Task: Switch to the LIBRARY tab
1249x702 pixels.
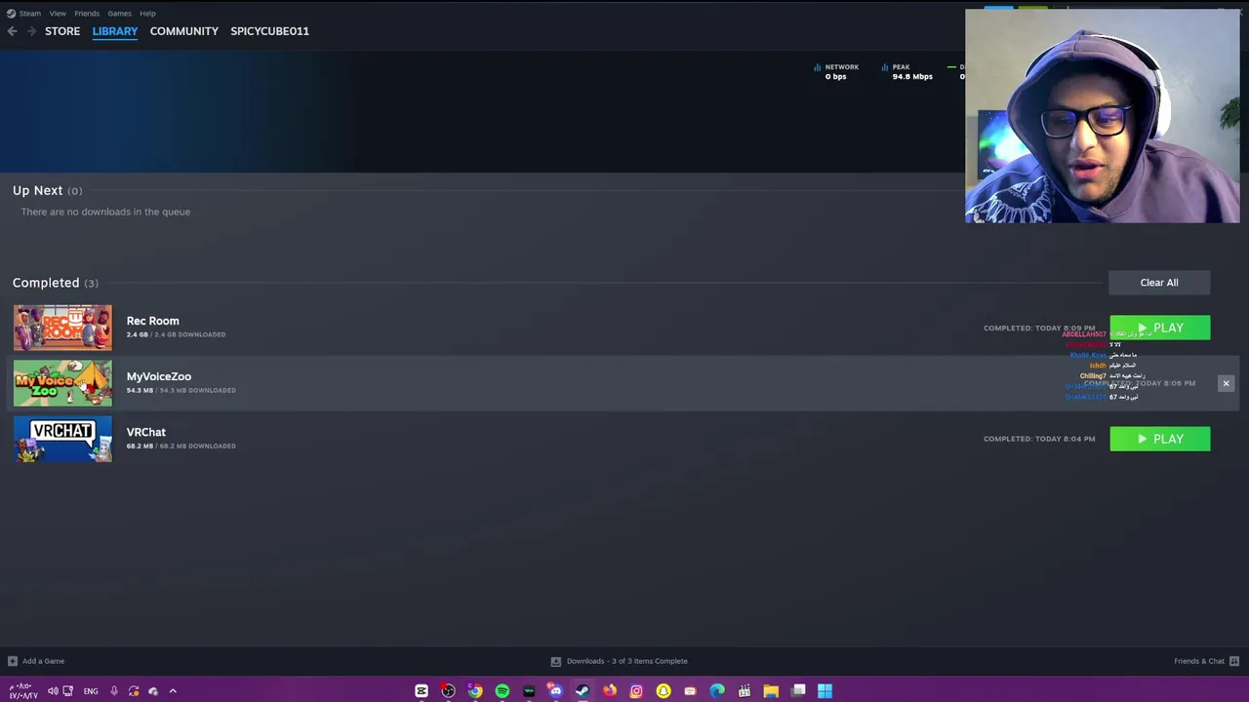Action: pyautogui.click(x=115, y=31)
